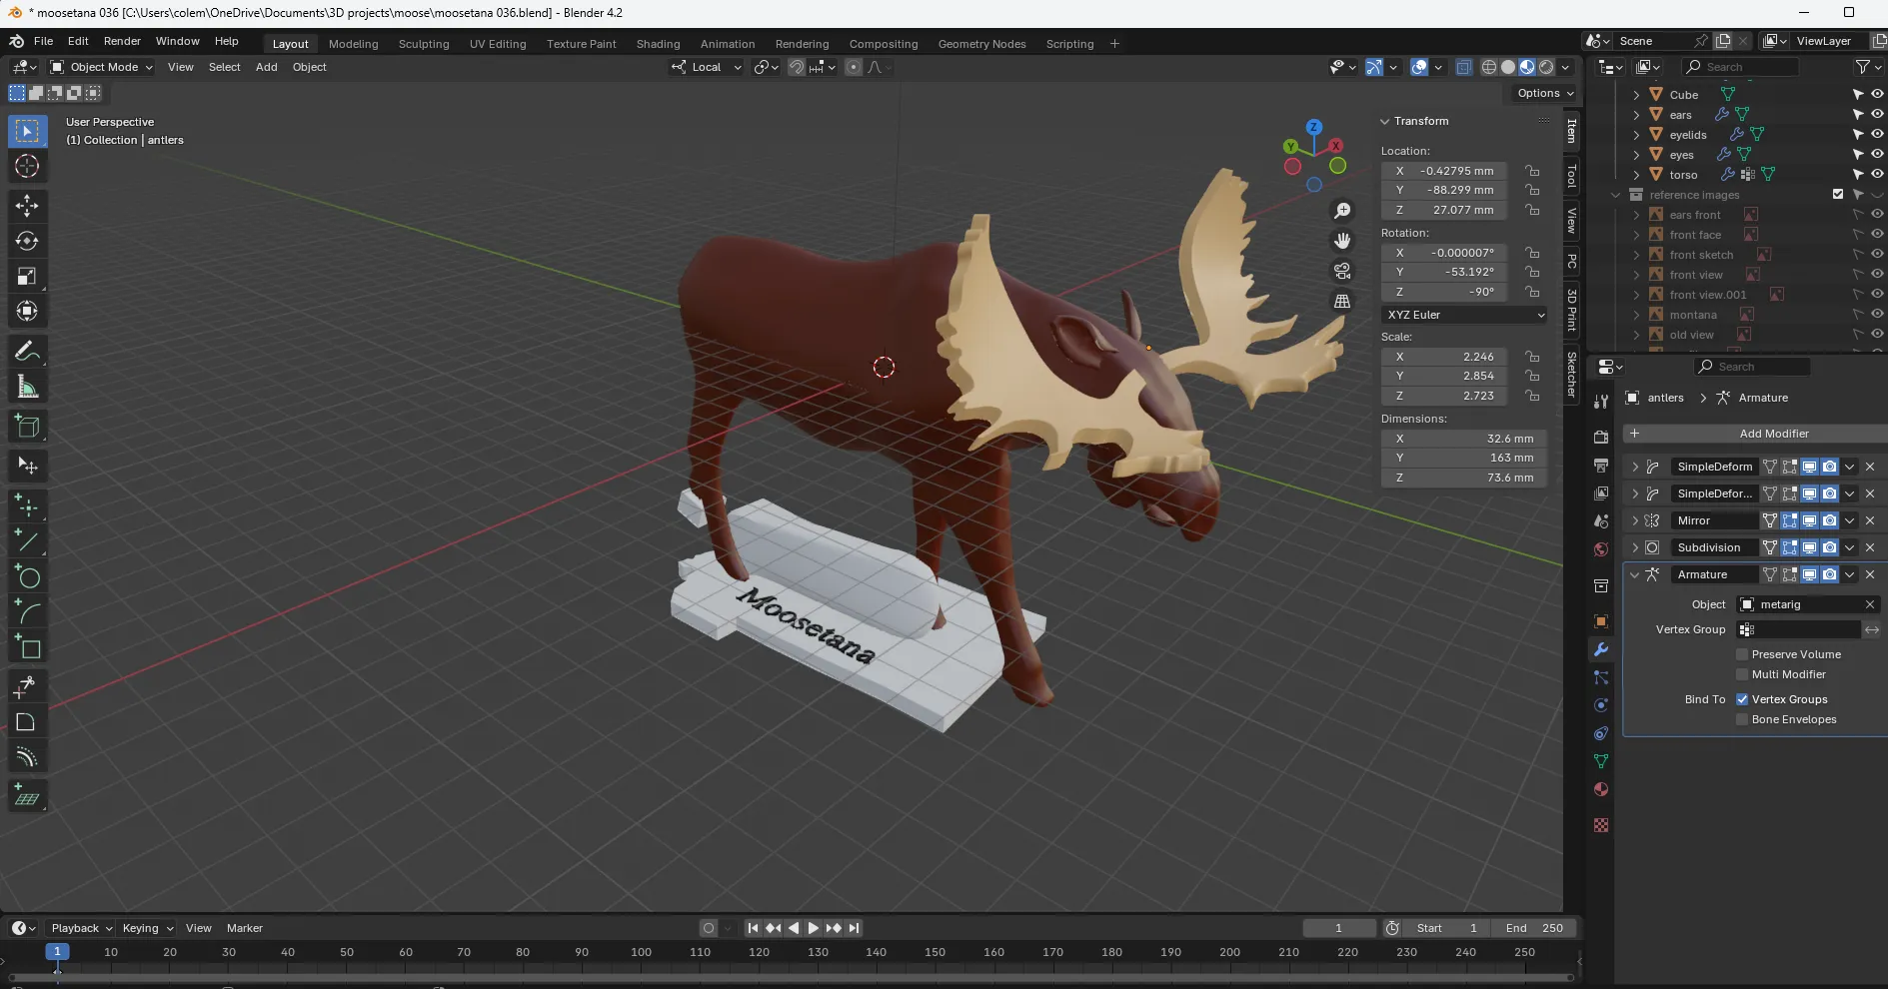1888x989 pixels.
Task: Uncheck Vertex Groups under Bind To
Action: click(x=1742, y=699)
